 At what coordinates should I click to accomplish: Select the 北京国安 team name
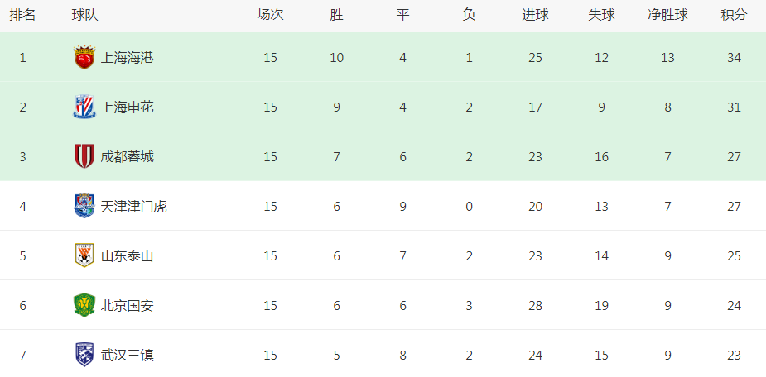tap(127, 306)
